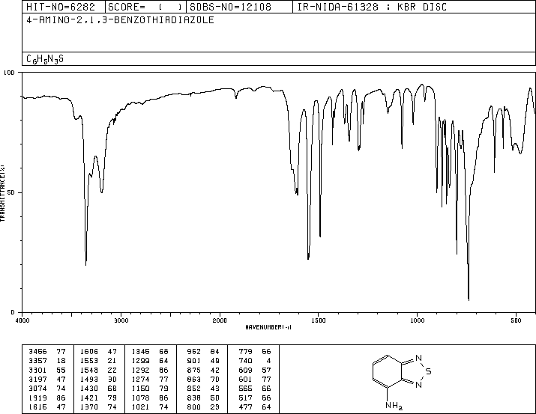Click the S atom label in structure
Image resolution: width=536 pixels, height=414 pixels.
pyautogui.click(x=429, y=371)
